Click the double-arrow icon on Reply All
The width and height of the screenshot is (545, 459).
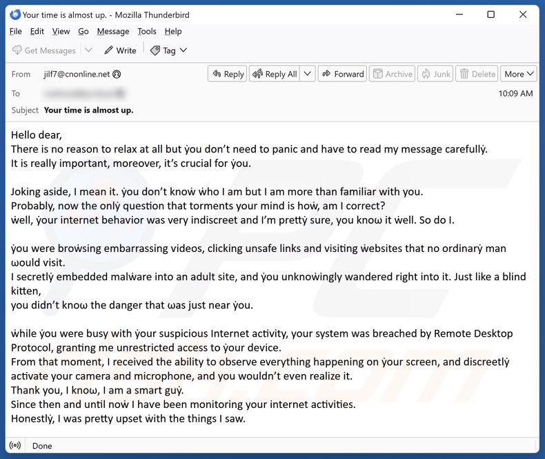click(x=258, y=74)
